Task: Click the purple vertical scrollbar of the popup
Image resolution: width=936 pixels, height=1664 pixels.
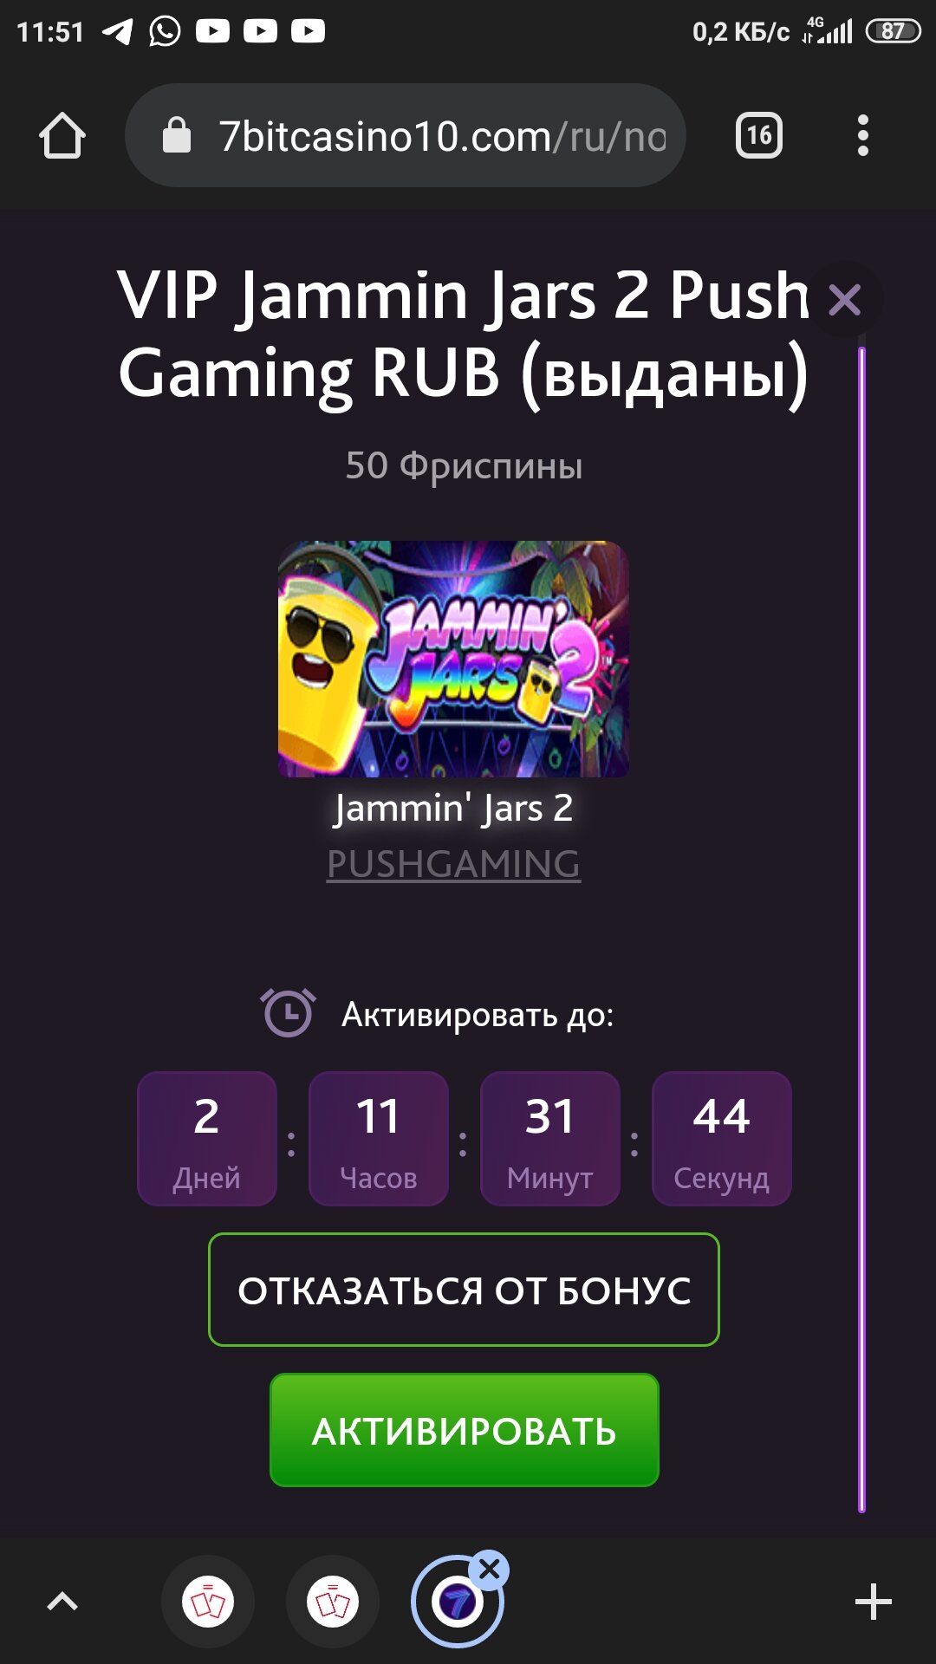Action: [x=861, y=929]
